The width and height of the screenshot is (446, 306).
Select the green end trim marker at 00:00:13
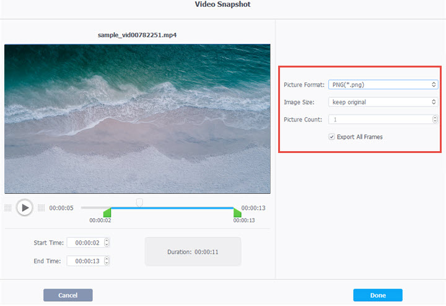[x=237, y=212]
